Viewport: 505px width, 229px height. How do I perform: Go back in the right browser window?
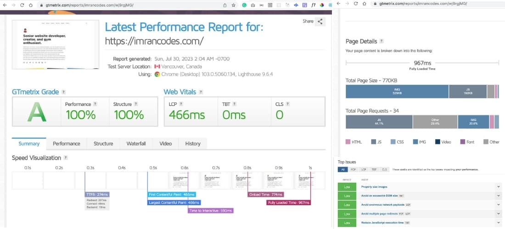(x=338, y=4)
